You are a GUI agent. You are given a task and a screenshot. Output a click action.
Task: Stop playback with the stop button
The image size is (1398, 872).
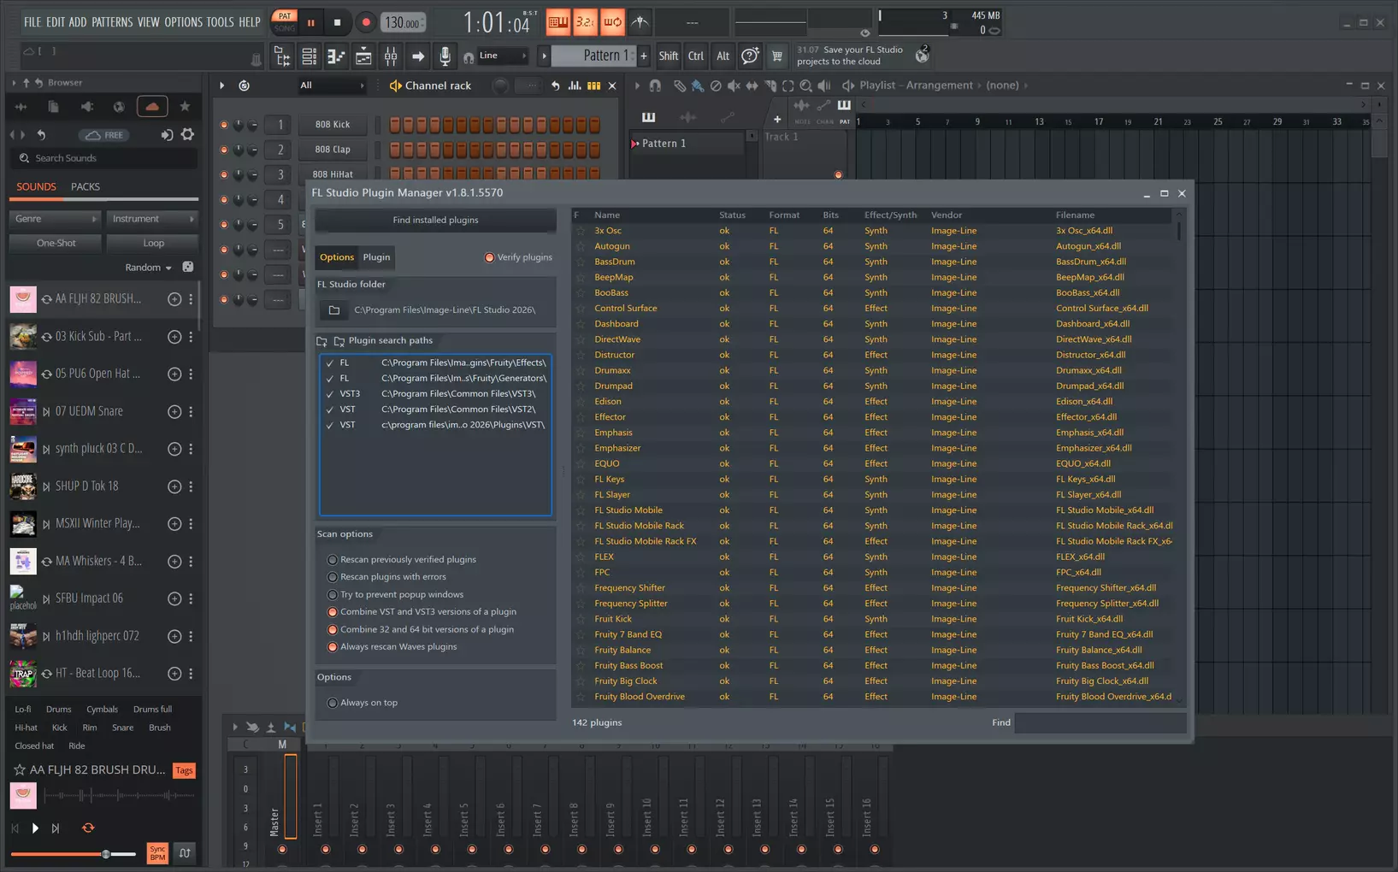point(337,22)
